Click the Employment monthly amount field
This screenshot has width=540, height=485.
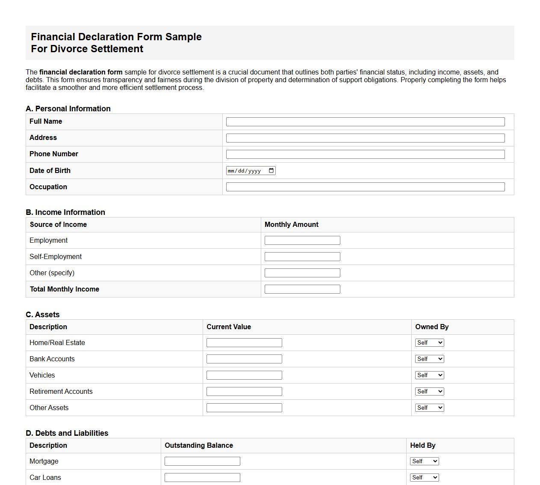coord(302,240)
